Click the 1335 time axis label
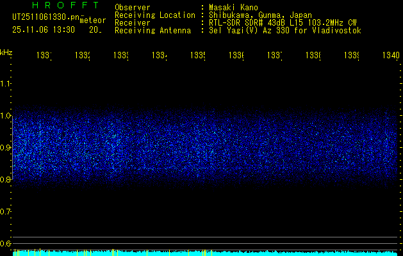 pyautogui.click(x=198, y=55)
